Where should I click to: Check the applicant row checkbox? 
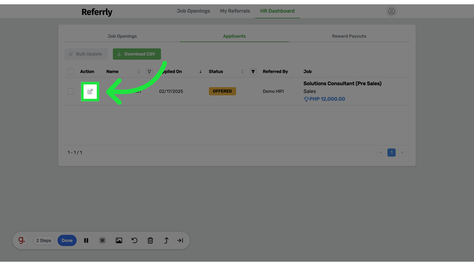pos(71,91)
